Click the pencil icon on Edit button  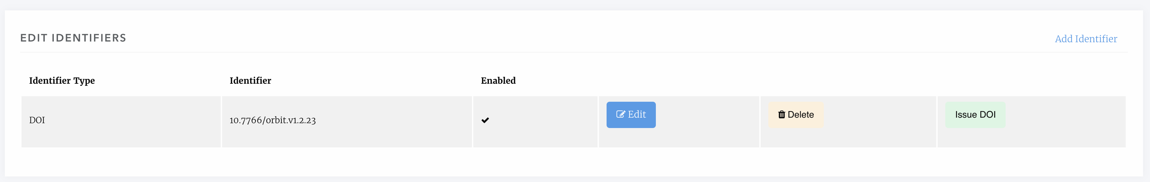(x=620, y=115)
